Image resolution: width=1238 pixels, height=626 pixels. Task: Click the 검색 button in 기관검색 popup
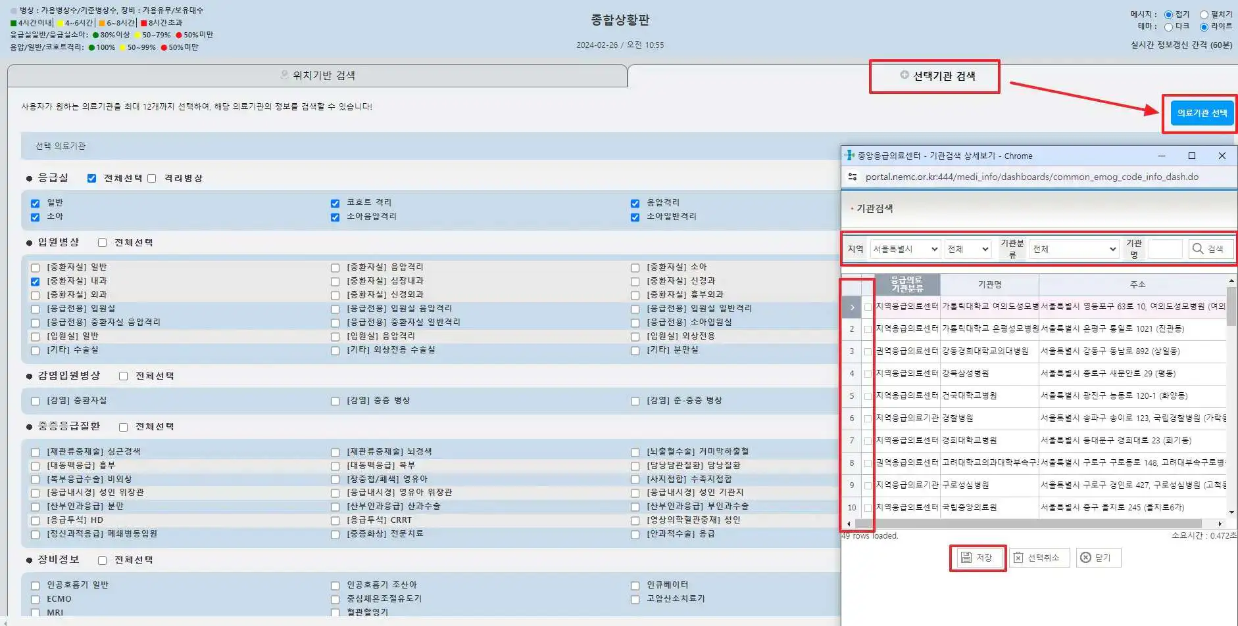1210,249
